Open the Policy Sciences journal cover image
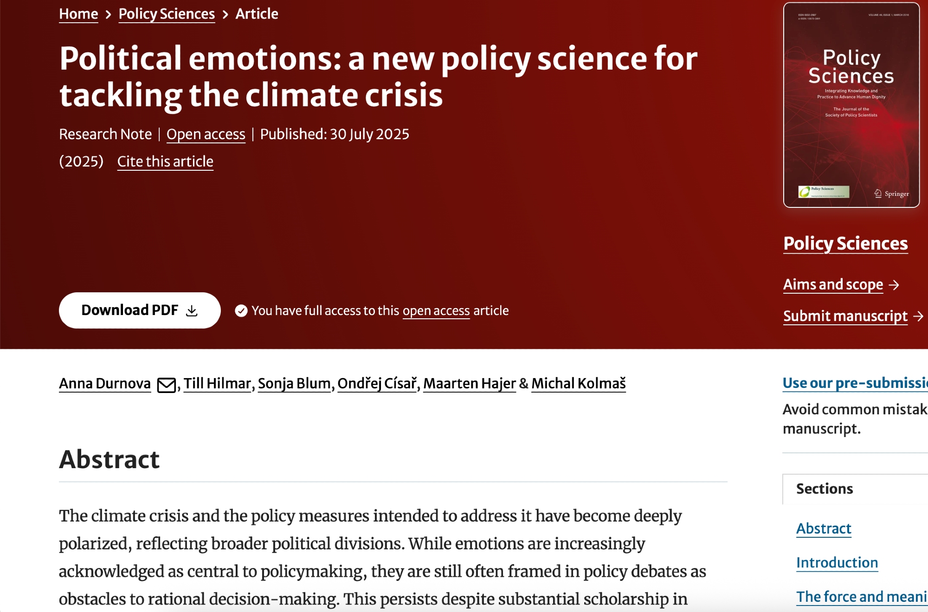928x612 pixels. coord(851,105)
